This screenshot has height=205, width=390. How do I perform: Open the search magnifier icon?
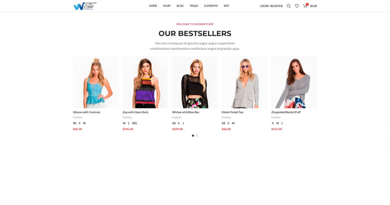click(289, 6)
